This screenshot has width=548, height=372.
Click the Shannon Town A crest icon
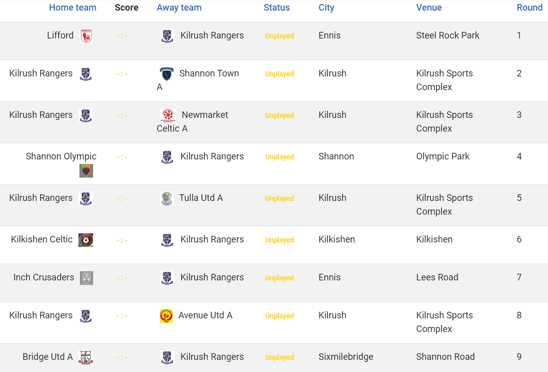pyautogui.click(x=166, y=74)
